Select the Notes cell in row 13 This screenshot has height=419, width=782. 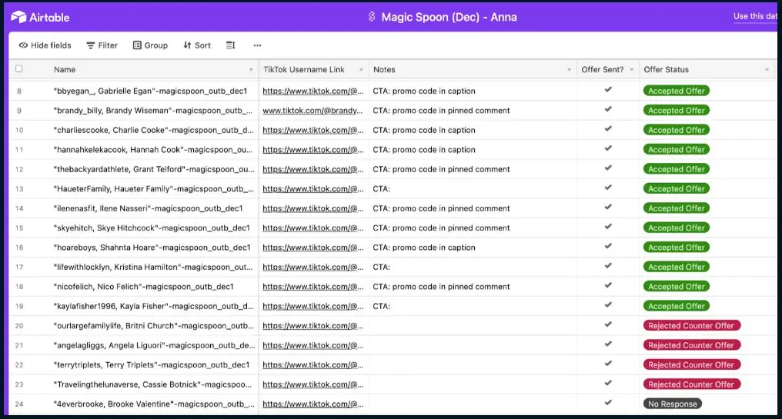[473, 188]
